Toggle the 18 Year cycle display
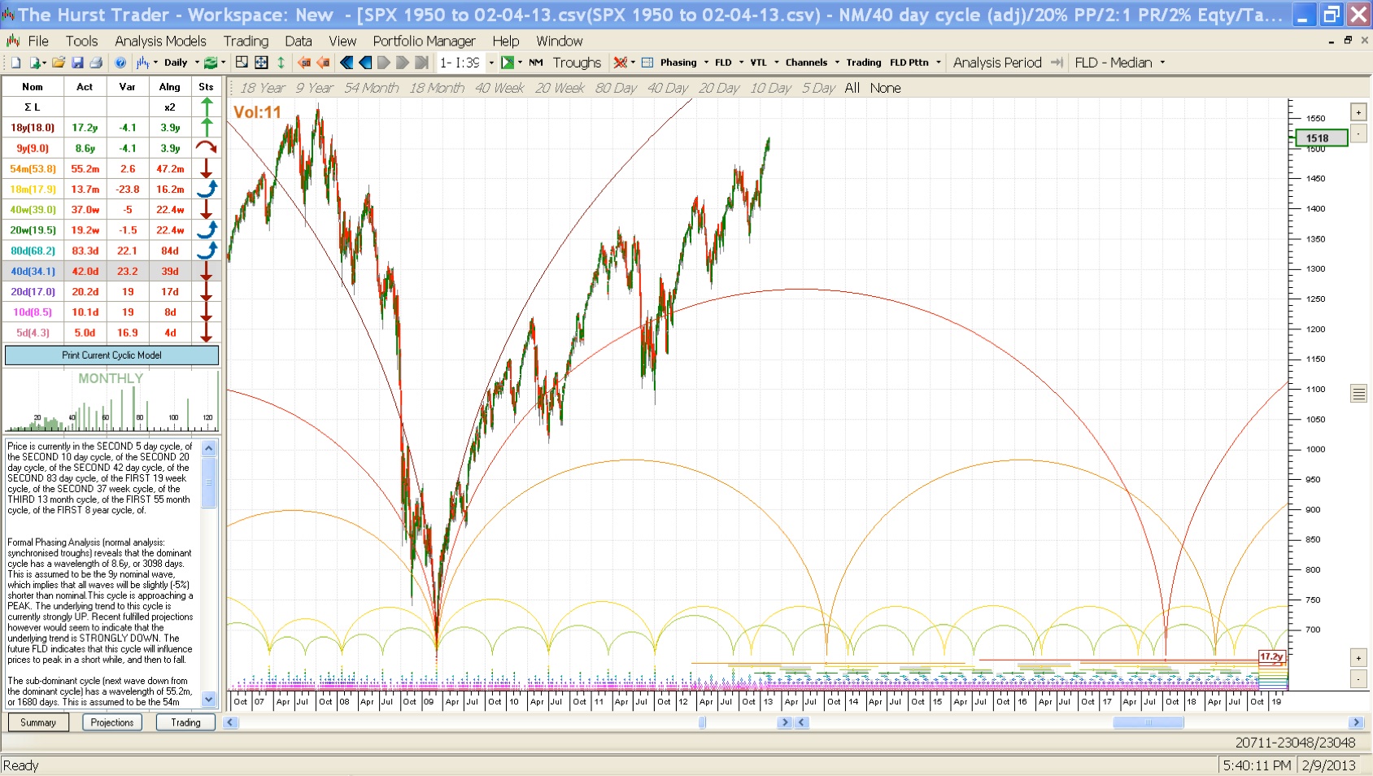1373x776 pixels. tap(262, 88)
